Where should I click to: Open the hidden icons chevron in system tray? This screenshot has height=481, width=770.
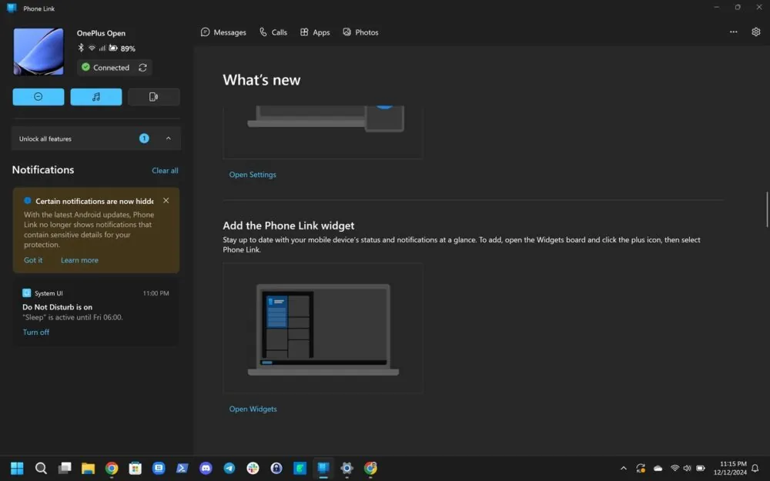(623, 468)
